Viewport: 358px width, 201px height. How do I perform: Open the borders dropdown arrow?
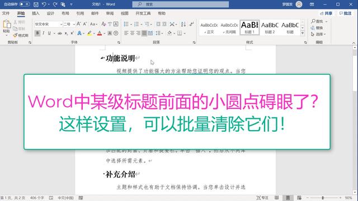[185, 33]
